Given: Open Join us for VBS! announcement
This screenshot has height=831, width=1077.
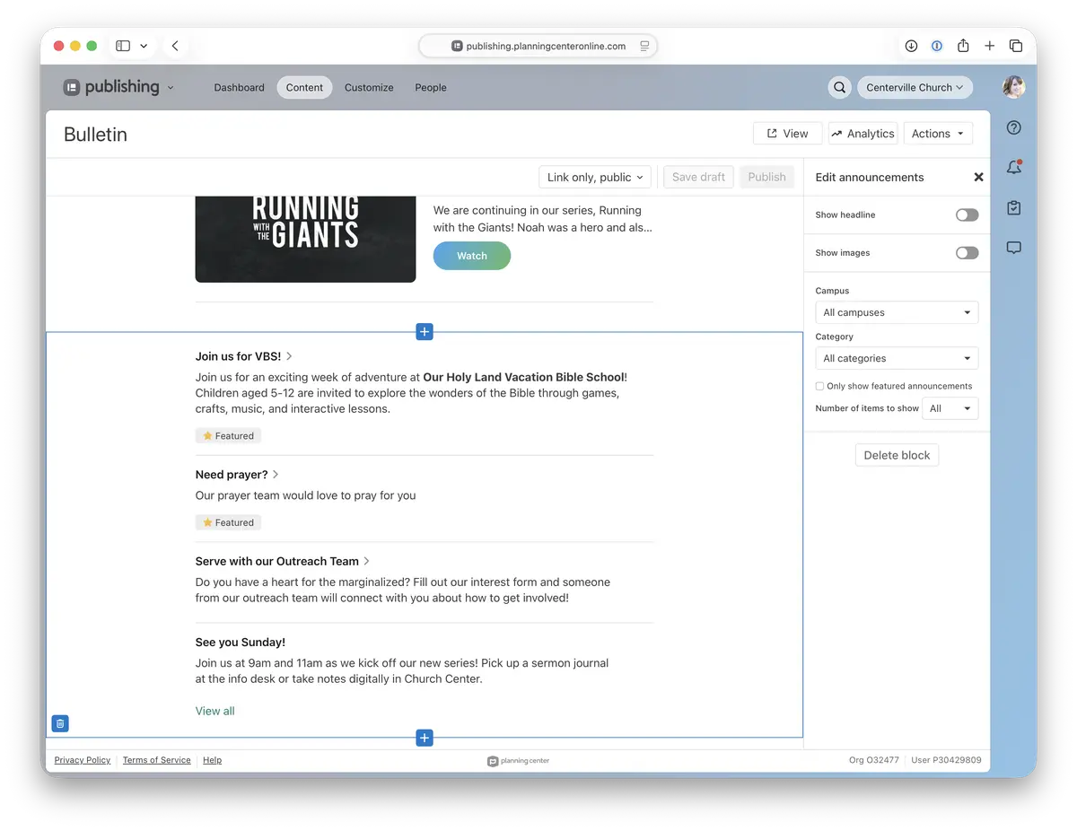Looking at the screenshot, I should (244, 356).
